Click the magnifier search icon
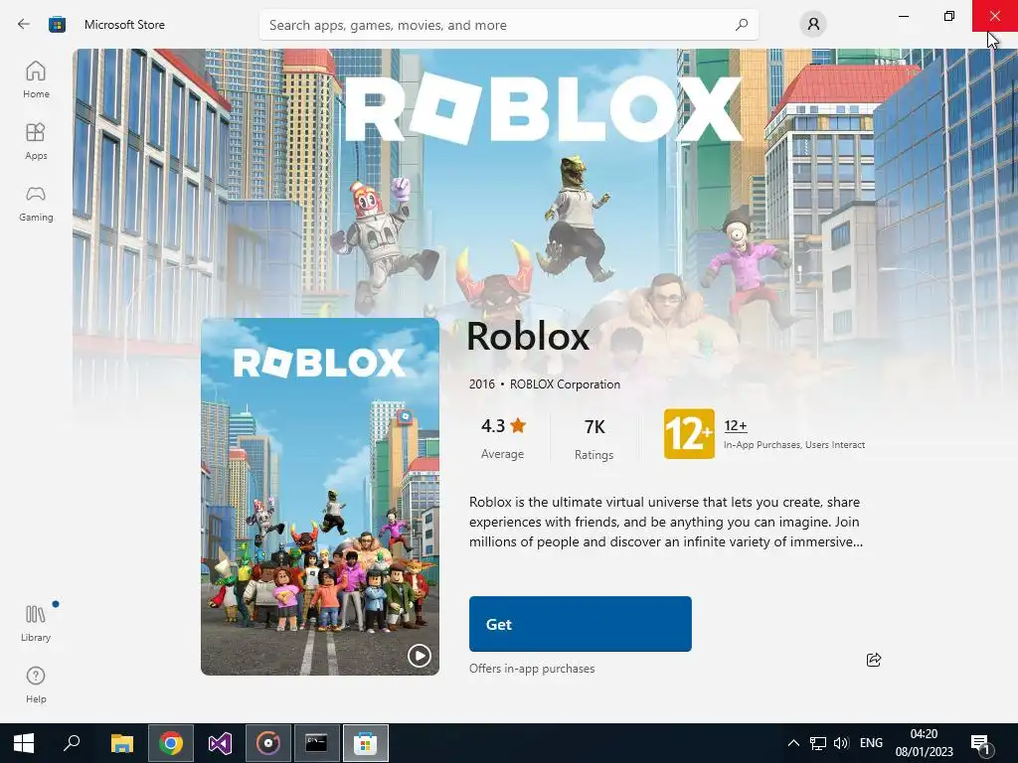This screenshot has width=1018, height=763. 742,25
